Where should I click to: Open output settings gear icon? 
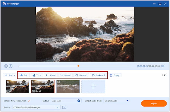tap(78, 101)
